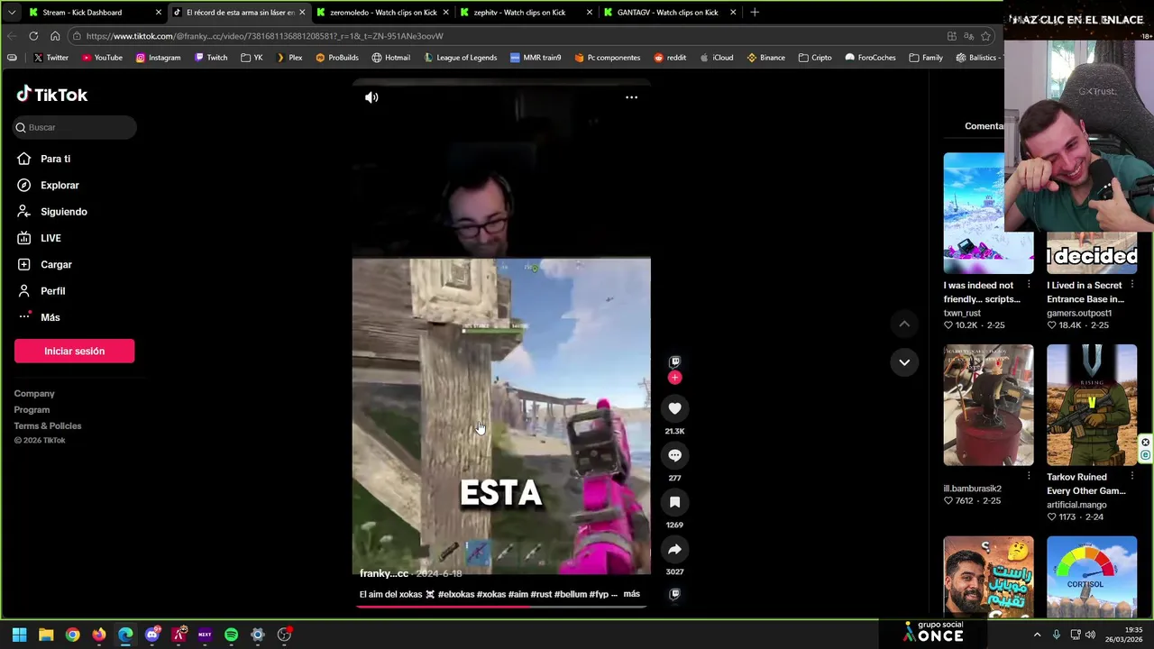
Task: Open the Cripto bookmarks folder
Action: pos(815,58)
